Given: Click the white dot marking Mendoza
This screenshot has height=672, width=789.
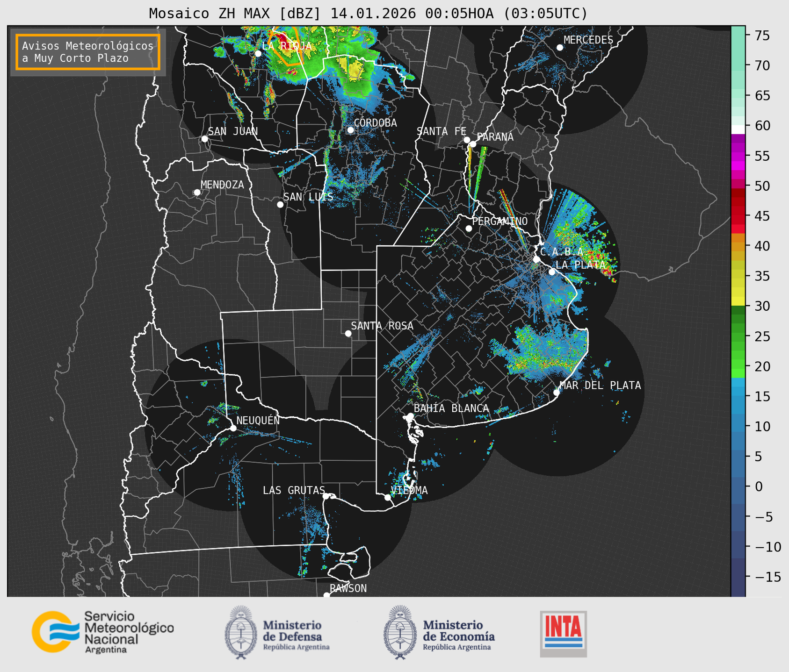Looking at the screenshot, I should (197, 193).
